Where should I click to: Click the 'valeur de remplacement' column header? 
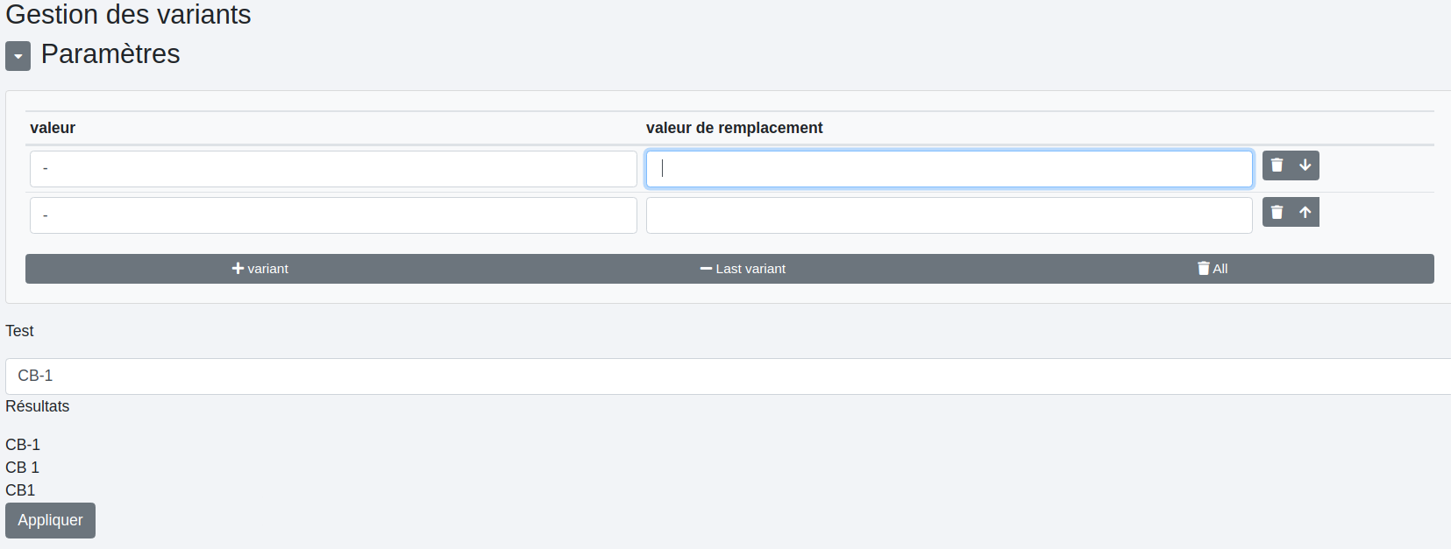[x=734, y=128]
